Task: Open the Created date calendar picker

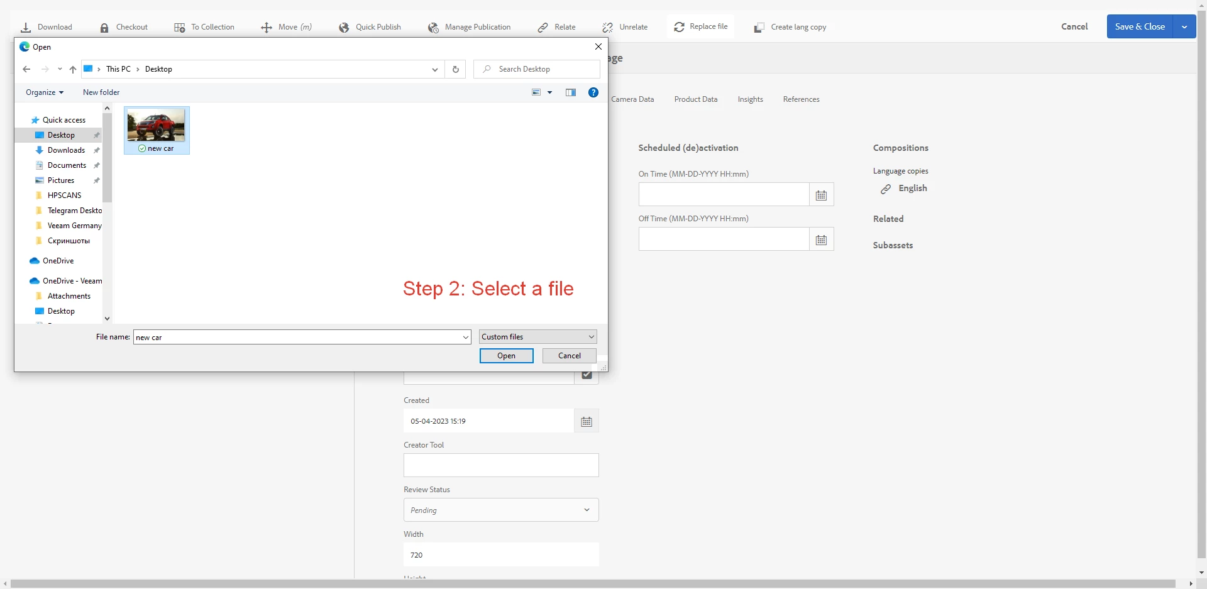Action: (x=587, y=421)
